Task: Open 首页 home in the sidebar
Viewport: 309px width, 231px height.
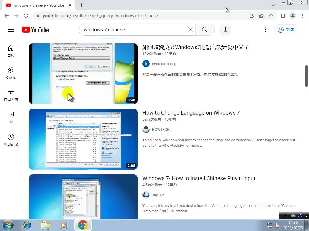Action: [x=11, y=51]
